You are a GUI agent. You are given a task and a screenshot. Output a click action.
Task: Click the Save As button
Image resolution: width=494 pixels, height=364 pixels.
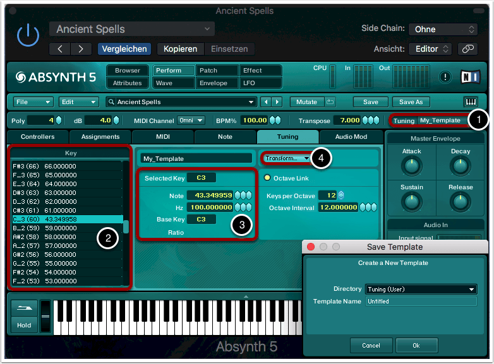411,102
